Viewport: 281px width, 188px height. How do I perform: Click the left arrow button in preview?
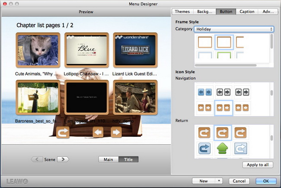point(98,132)
